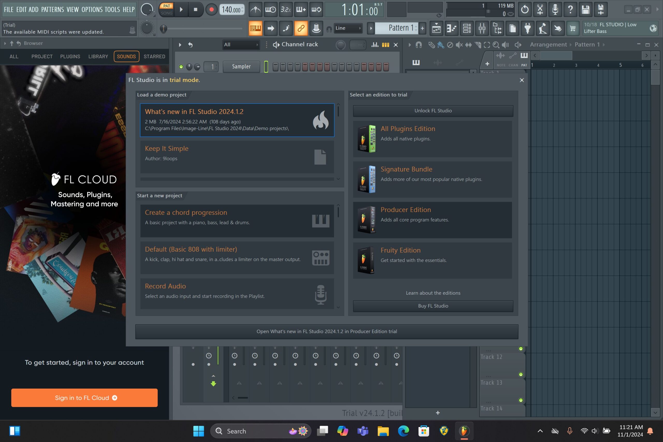Select the playlist mute tool
This screenshot has height=442, width=663.
(x=459, y=45)
